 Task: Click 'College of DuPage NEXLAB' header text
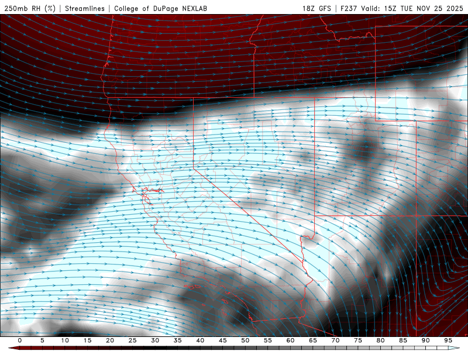click(x=160, y=8)
